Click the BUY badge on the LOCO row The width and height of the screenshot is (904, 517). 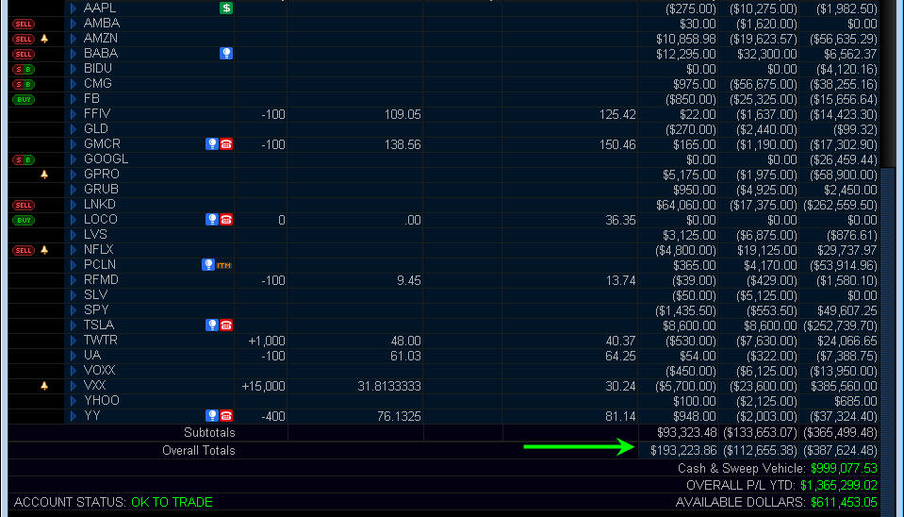click(24, 220)
